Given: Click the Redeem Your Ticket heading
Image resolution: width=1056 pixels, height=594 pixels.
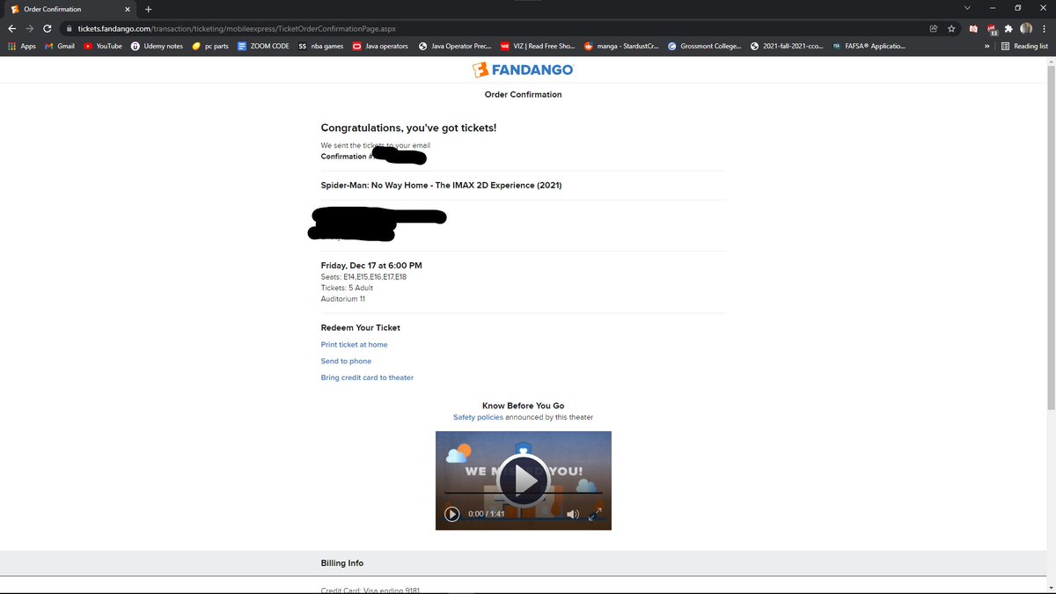Looking at the screenshot, I should pyautogui.click(x=361, y=328).
